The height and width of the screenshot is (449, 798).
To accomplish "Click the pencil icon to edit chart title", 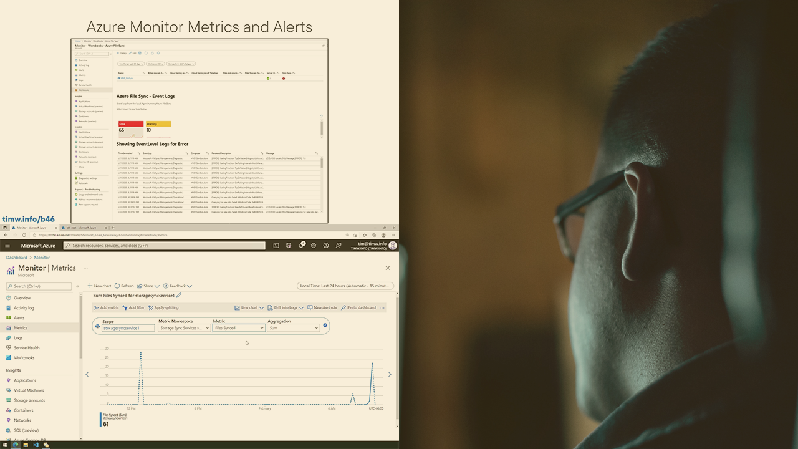I will tap(179, 296).
